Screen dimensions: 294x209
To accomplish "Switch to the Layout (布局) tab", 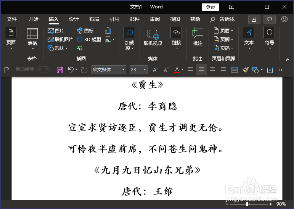I will (94, 19).
